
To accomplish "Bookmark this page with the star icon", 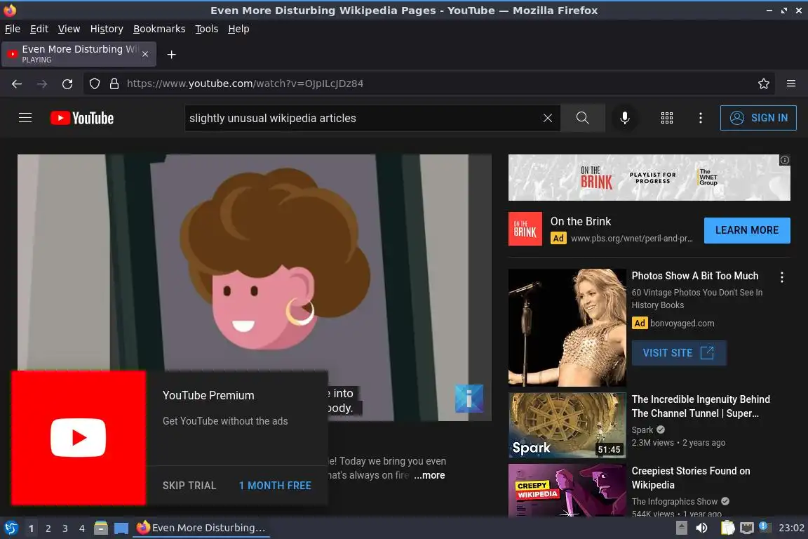I will click(x=764, y=84).
